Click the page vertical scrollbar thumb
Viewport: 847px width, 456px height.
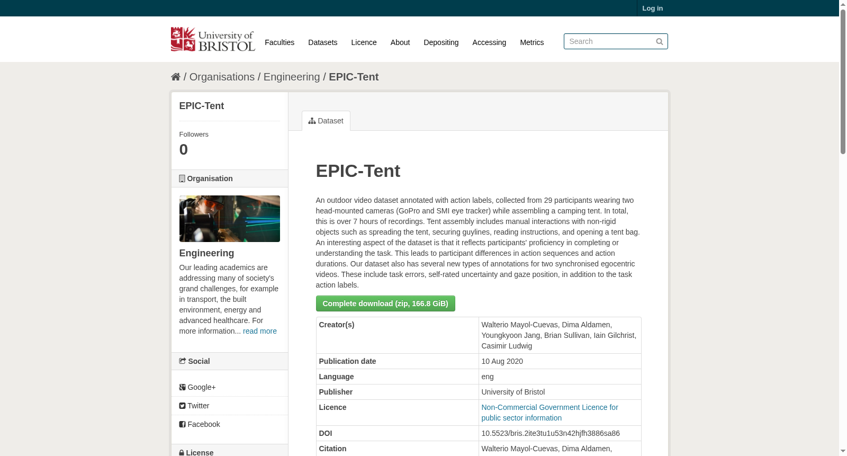click(843, 81)
